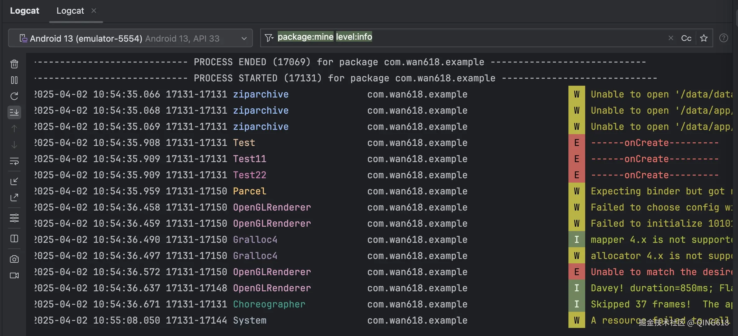The image size is (738, 336).
Task: Open the Android 13 emulator device dropdown
Action: tap(130, 38)
